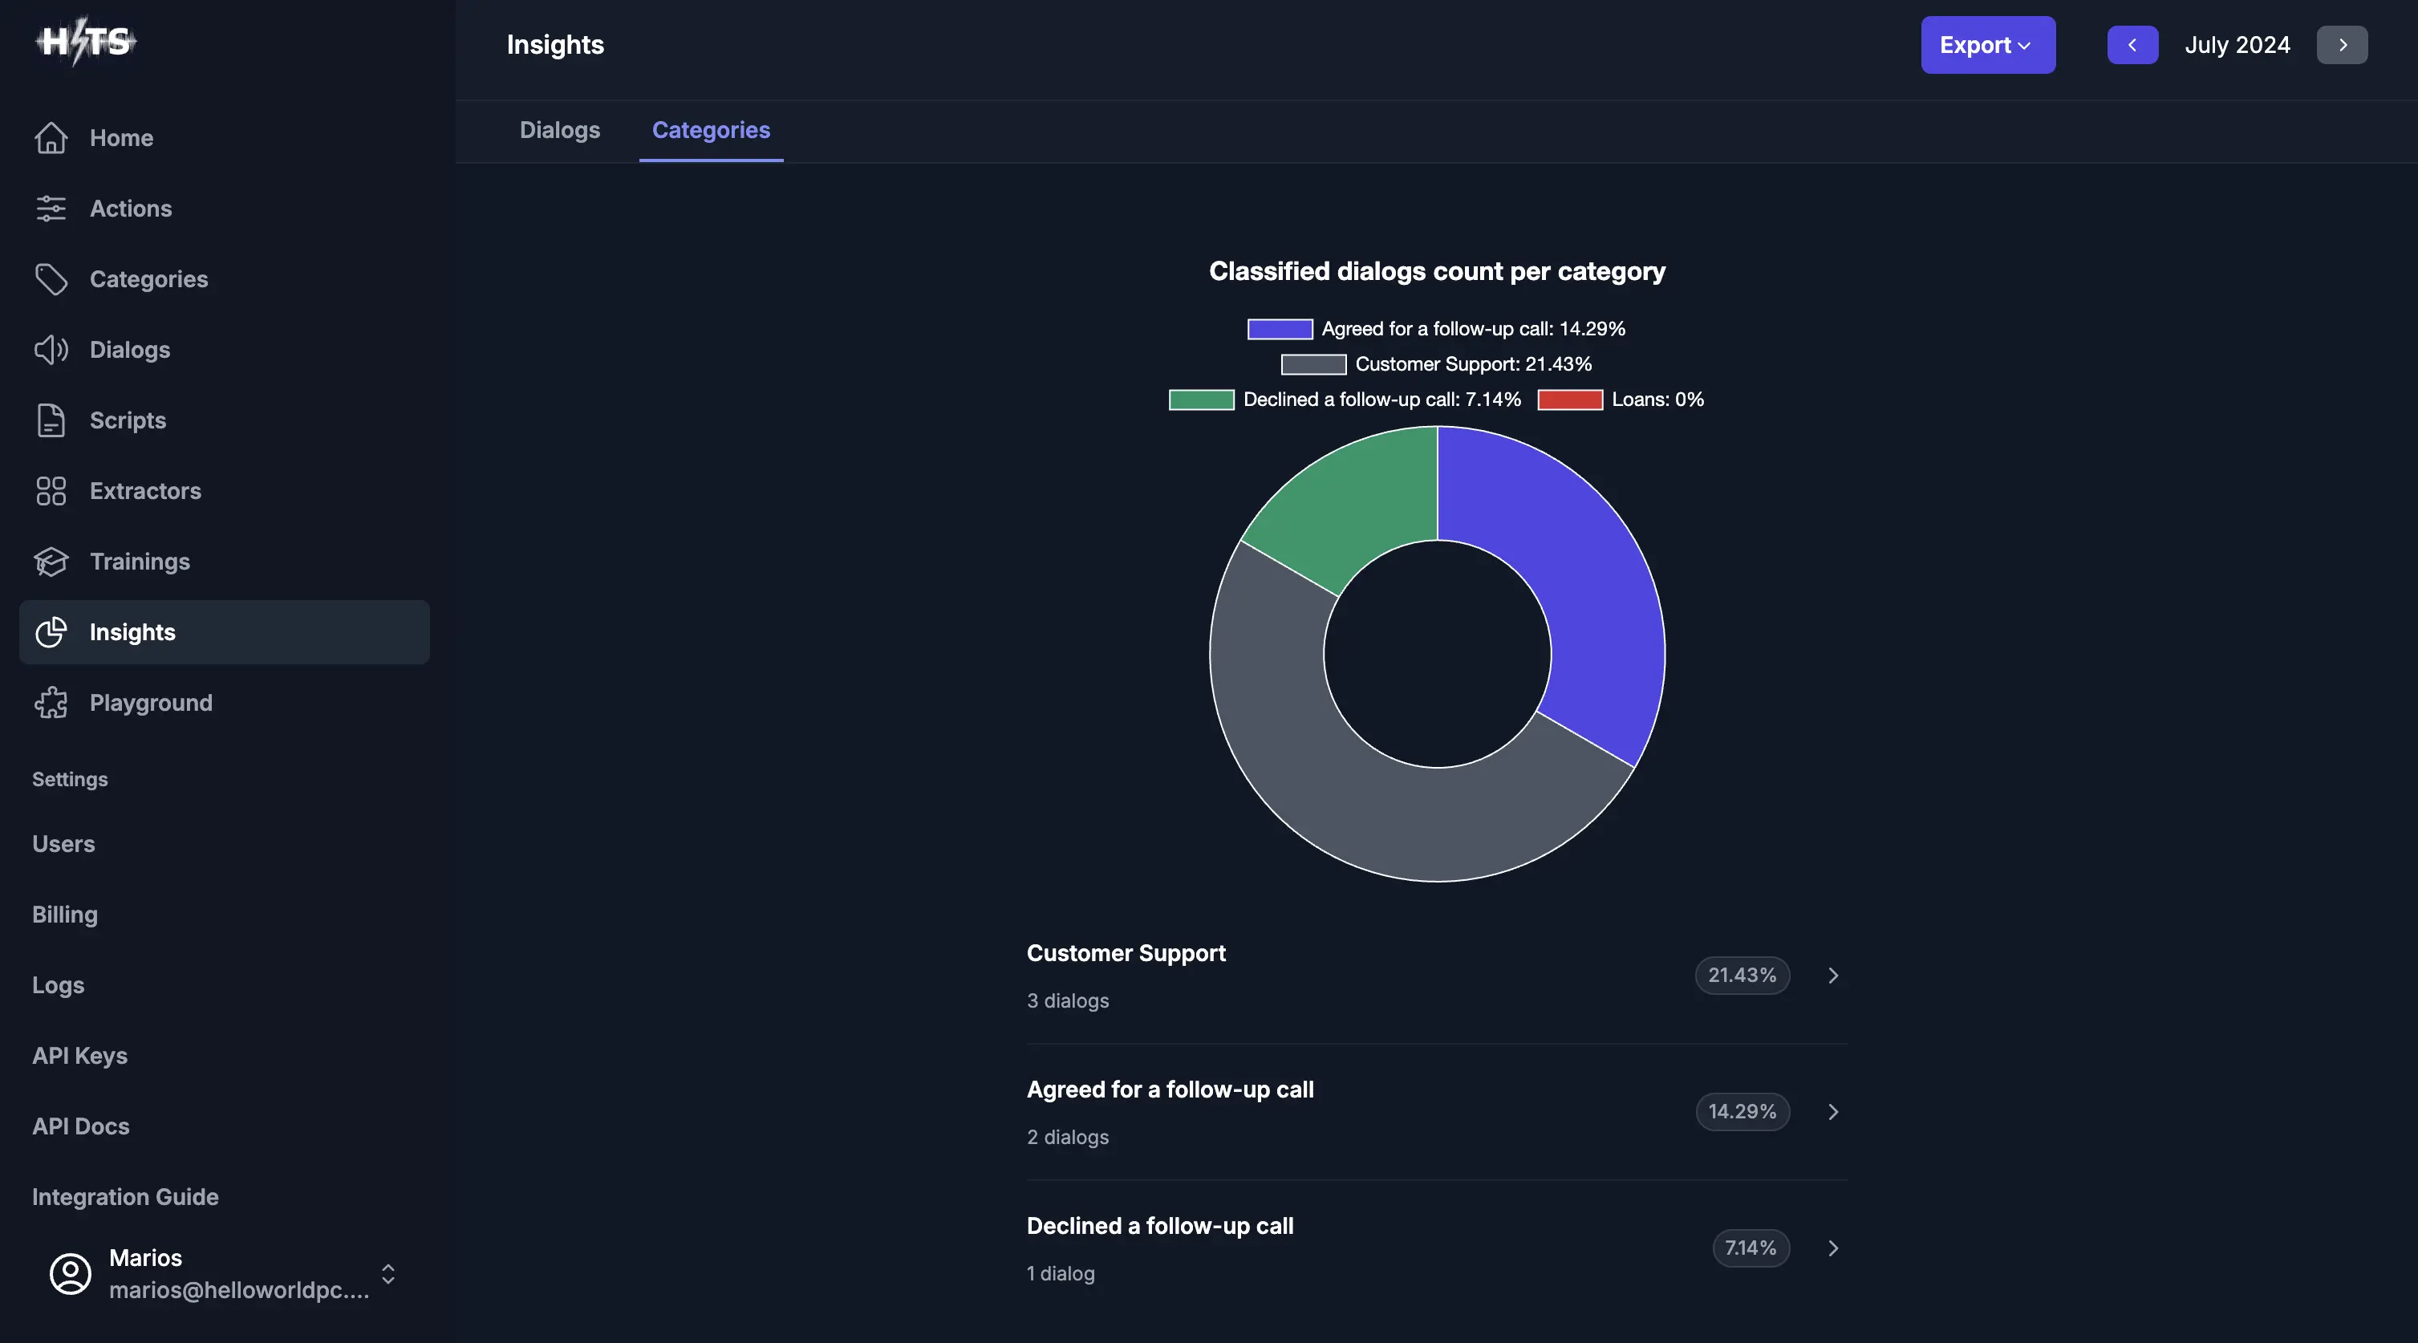Toggle Agreed for a follow-up call legend

click(1280, 330)
